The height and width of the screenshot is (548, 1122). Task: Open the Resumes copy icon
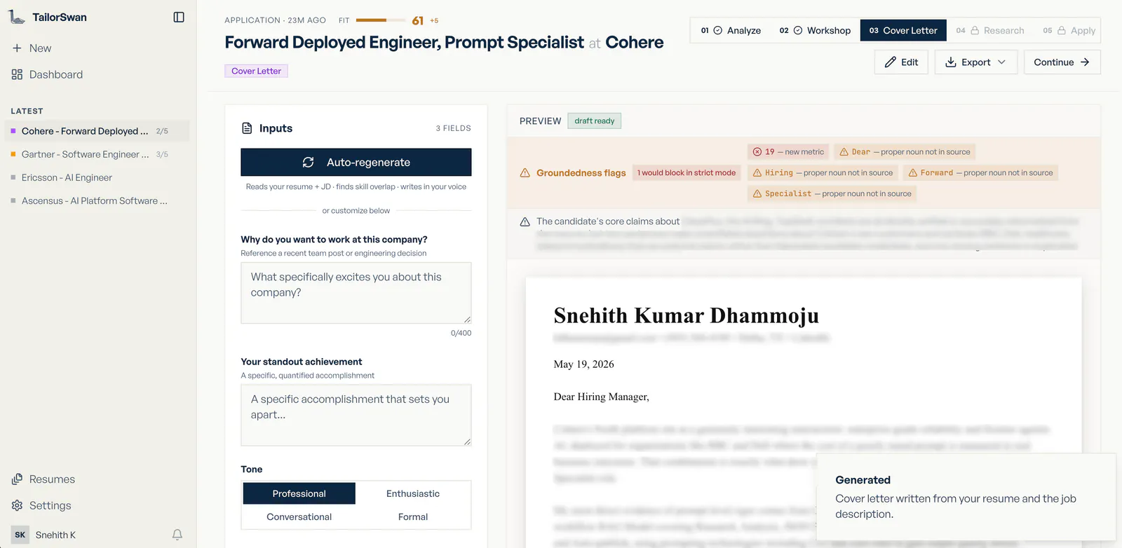pos(17,479)
